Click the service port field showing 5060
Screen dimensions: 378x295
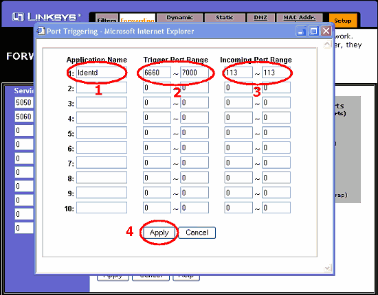tap(23, 117)
